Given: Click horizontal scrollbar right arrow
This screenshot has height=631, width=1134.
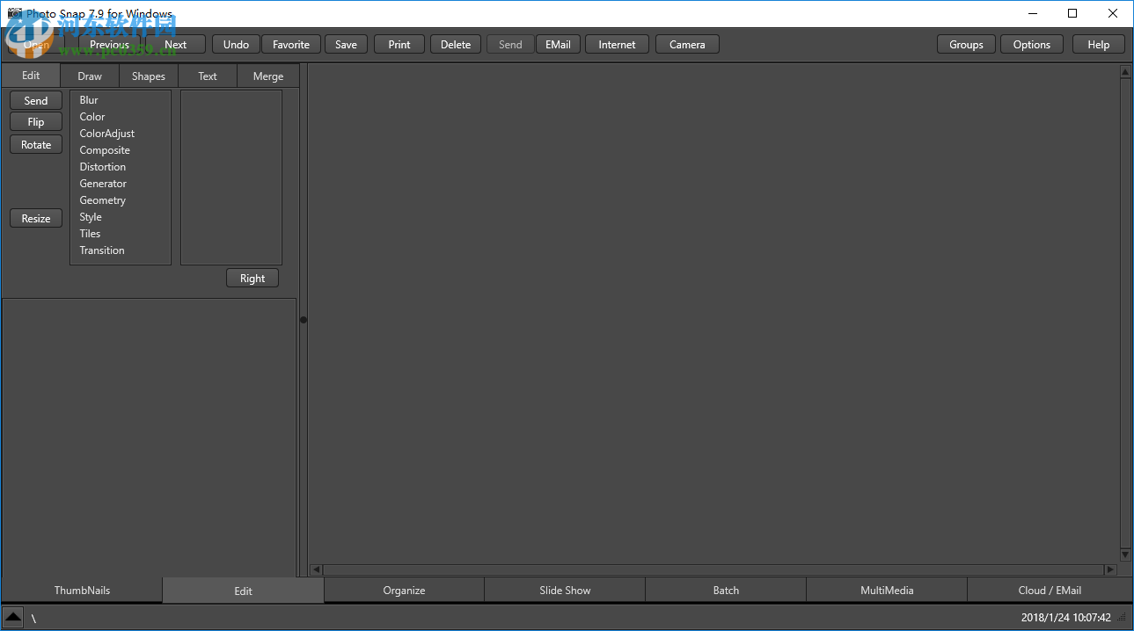Looking at the screenshot, I should pyautogui.click(x=1110, y=569).
